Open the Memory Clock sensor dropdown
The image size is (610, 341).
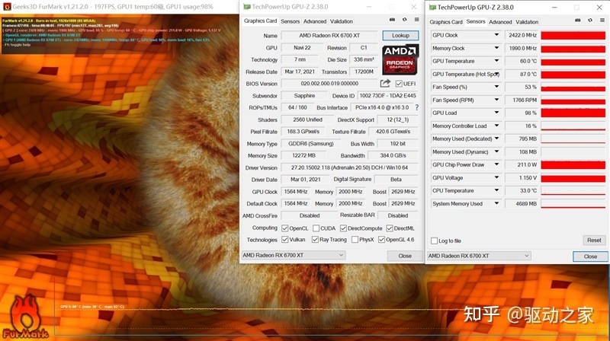[x=496, y=48]
